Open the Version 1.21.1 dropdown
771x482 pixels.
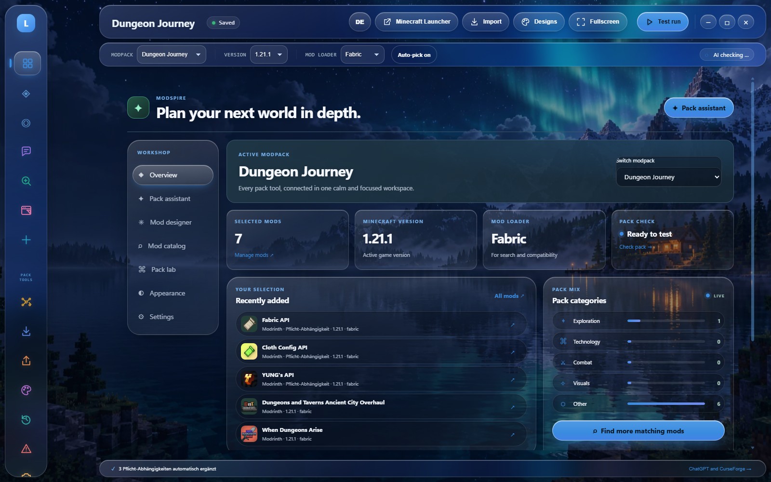tap(268, 54)
